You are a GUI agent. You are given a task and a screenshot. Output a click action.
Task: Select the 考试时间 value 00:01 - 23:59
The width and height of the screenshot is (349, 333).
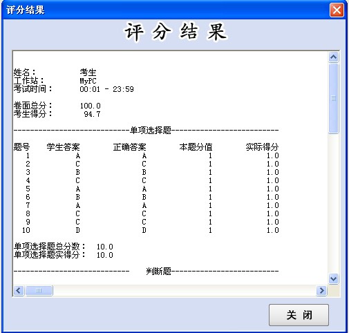pyautogui.click(x=106, y=89)
